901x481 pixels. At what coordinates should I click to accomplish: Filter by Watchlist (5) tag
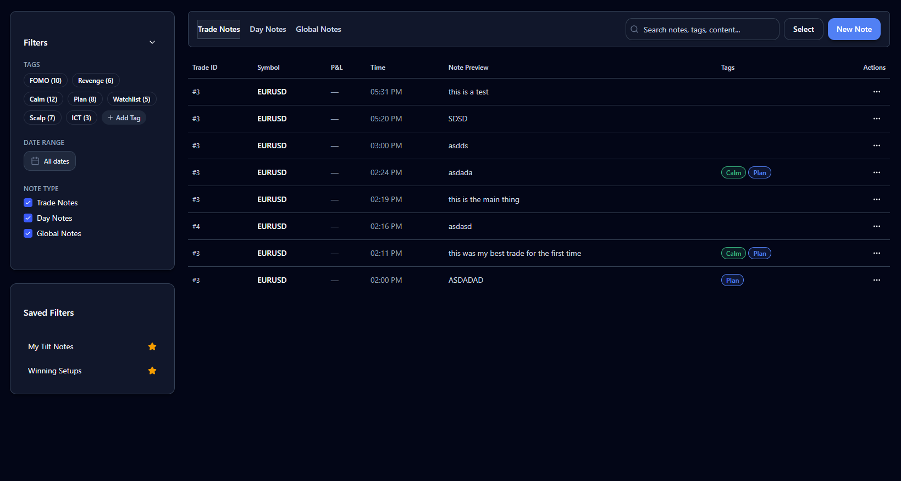coord(132,99)
